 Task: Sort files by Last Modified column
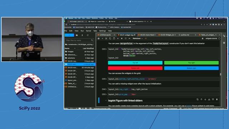click(88, 48)
